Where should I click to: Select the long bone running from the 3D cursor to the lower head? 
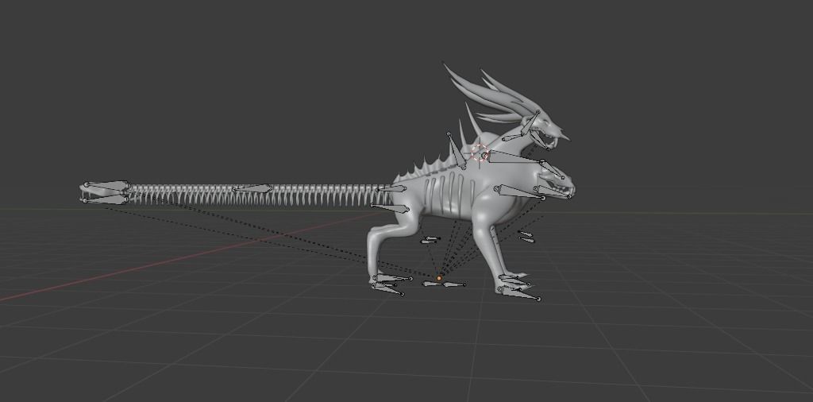pos(514,157)
